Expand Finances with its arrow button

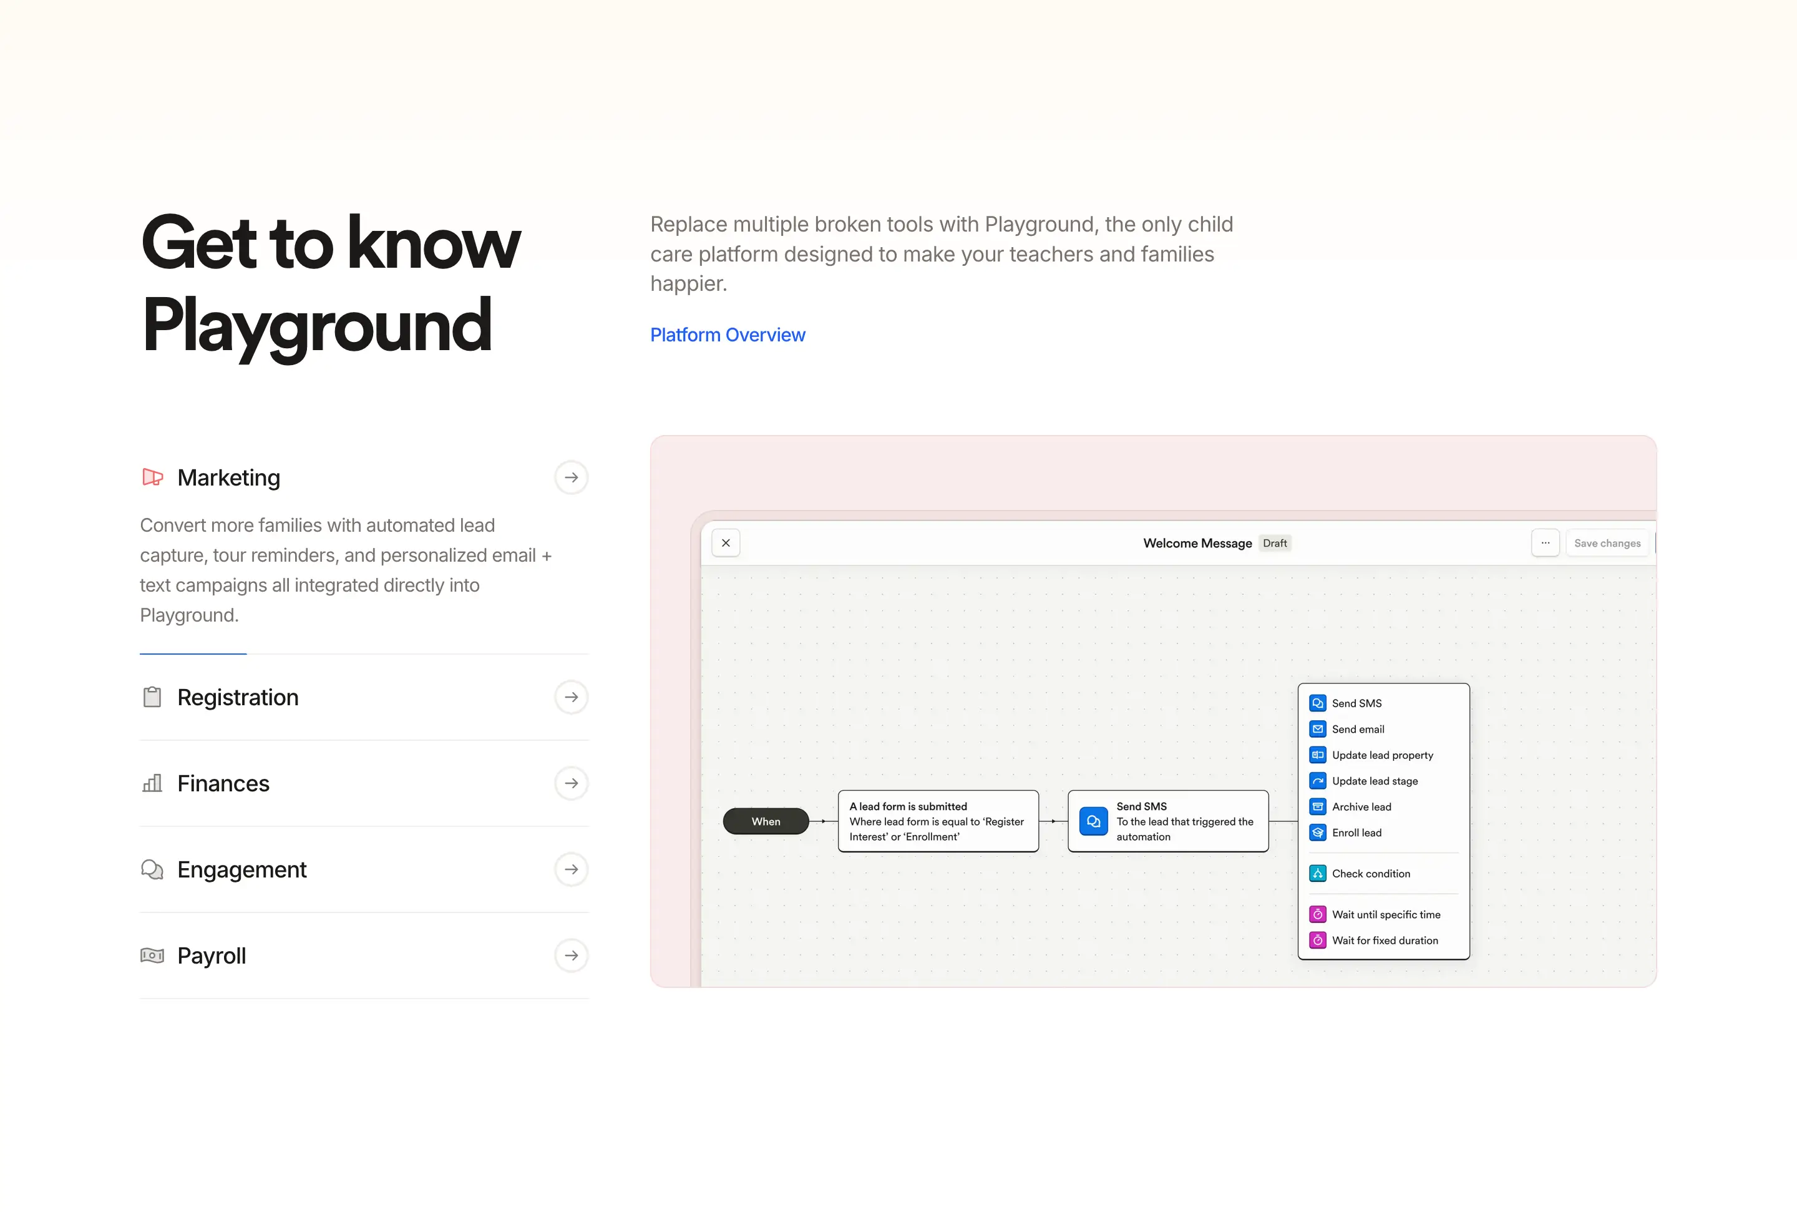[571, 783]
